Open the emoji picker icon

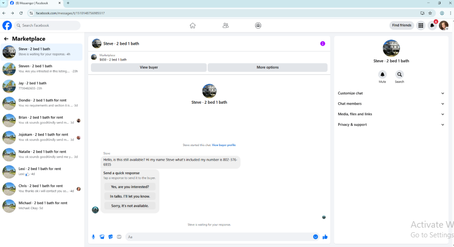[315, 237]
